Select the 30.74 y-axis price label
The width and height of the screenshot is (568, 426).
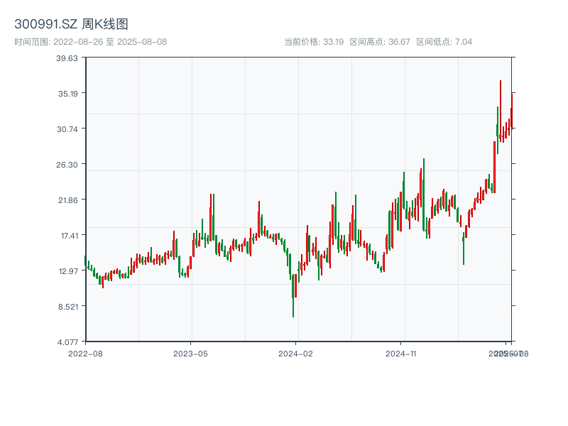[67, 129]
